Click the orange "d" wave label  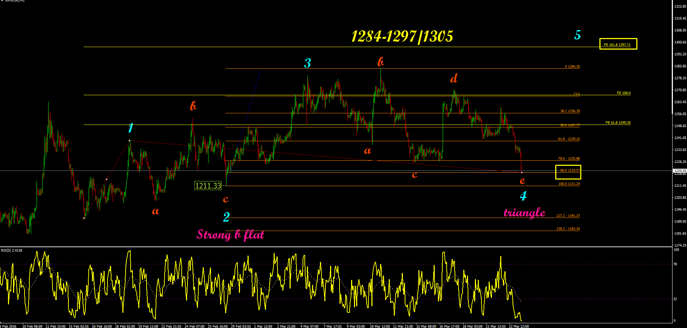tap(454, 78)
